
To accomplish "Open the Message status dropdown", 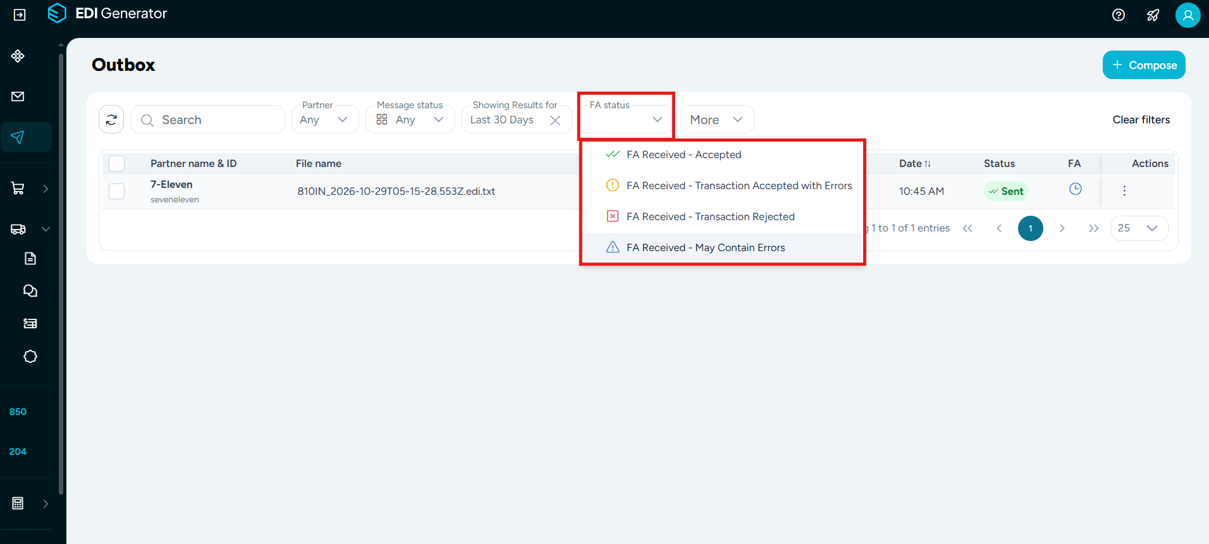I will (x=410, y=120).
